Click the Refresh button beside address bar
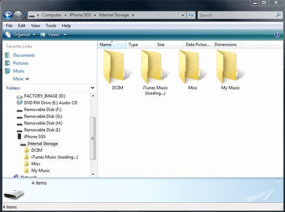 pyautogui.click(x=191, y=15)
